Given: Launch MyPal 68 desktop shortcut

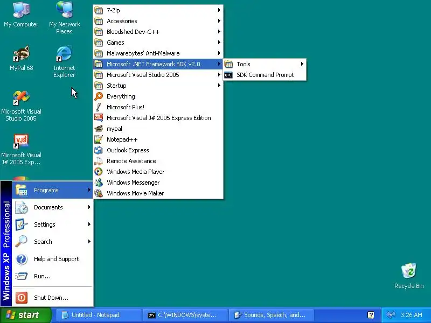Looking at the screenshot, I should [21, 59].
